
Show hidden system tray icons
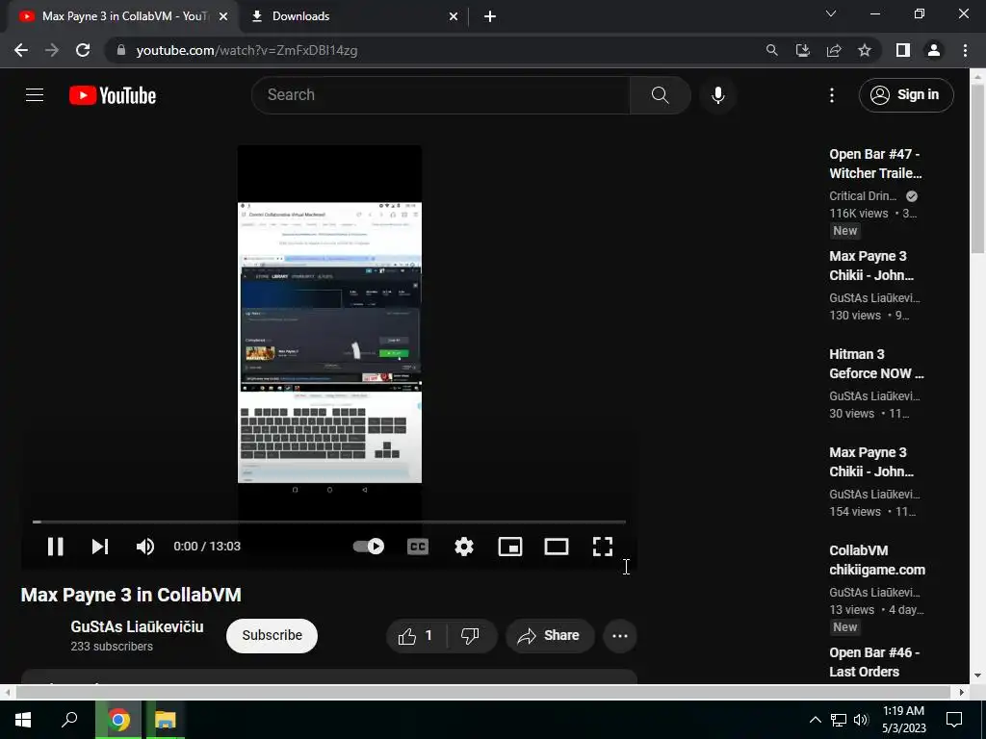pos(815,720)
